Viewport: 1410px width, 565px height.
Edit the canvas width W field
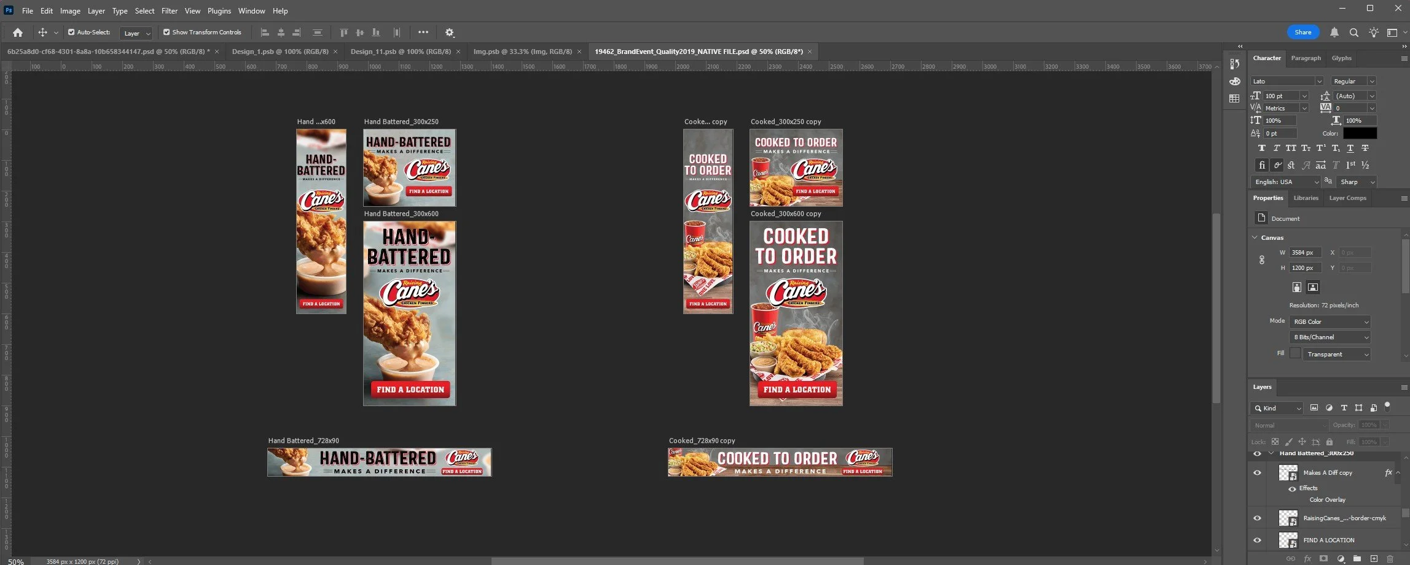(1304, 253)
